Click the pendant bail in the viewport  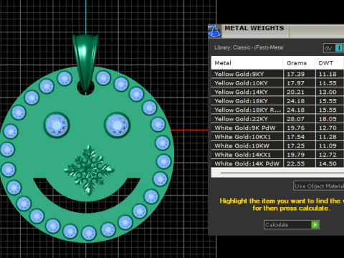click(85, 62)
